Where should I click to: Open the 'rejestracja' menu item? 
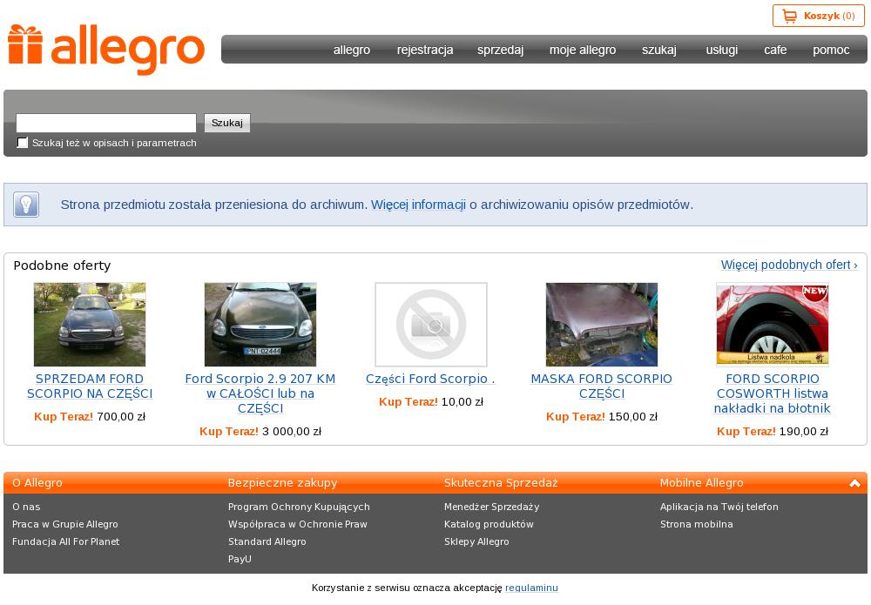[425, 50]
